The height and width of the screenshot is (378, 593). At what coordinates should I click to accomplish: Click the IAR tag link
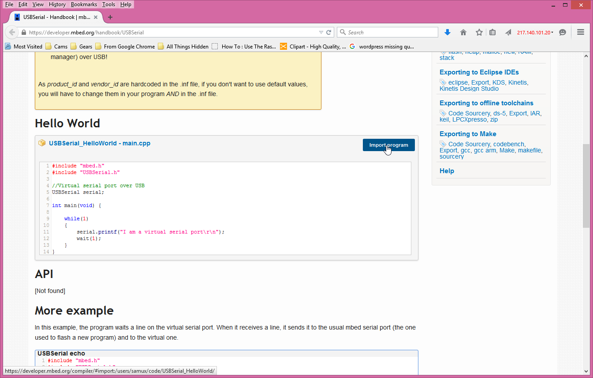tap(535, 113)
